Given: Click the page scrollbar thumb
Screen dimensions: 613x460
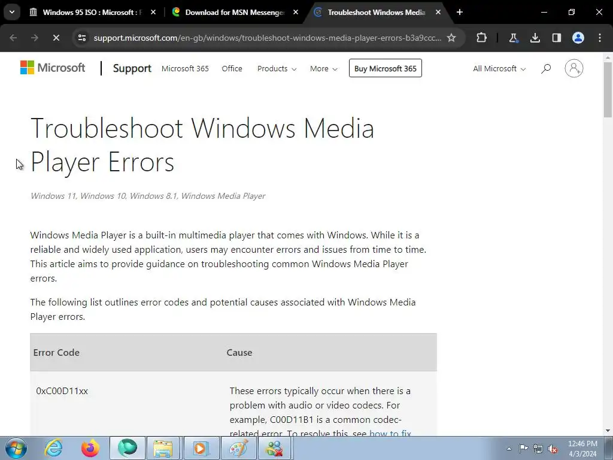Looking at the screenshot, I should pos(608,90).
